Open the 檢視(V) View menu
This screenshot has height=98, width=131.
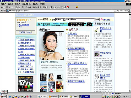(x=18, y=4)
